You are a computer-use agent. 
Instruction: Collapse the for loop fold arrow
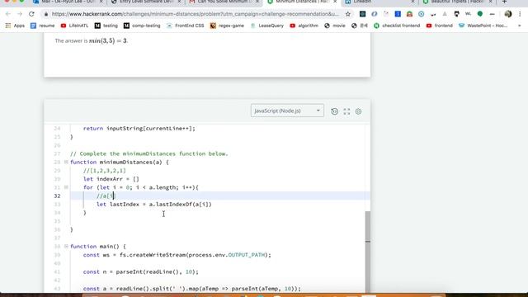click(66, 187)
